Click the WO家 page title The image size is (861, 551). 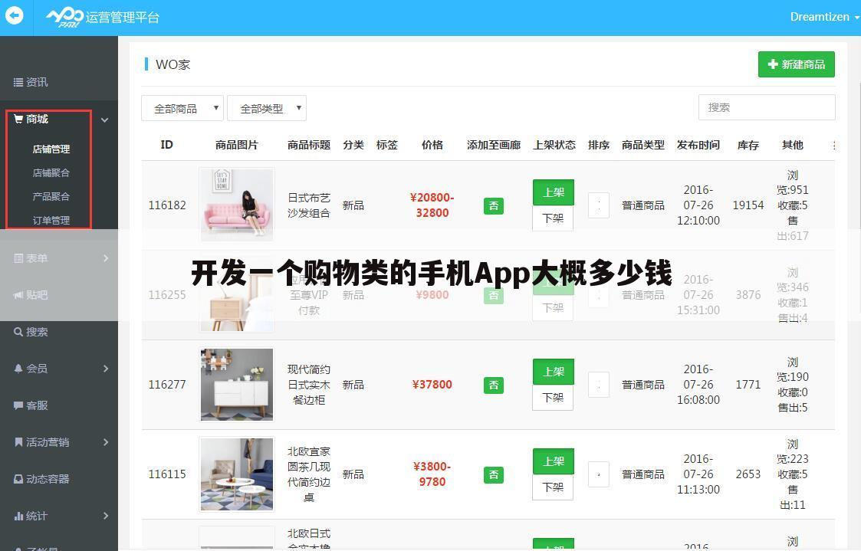tap(173, 65)
